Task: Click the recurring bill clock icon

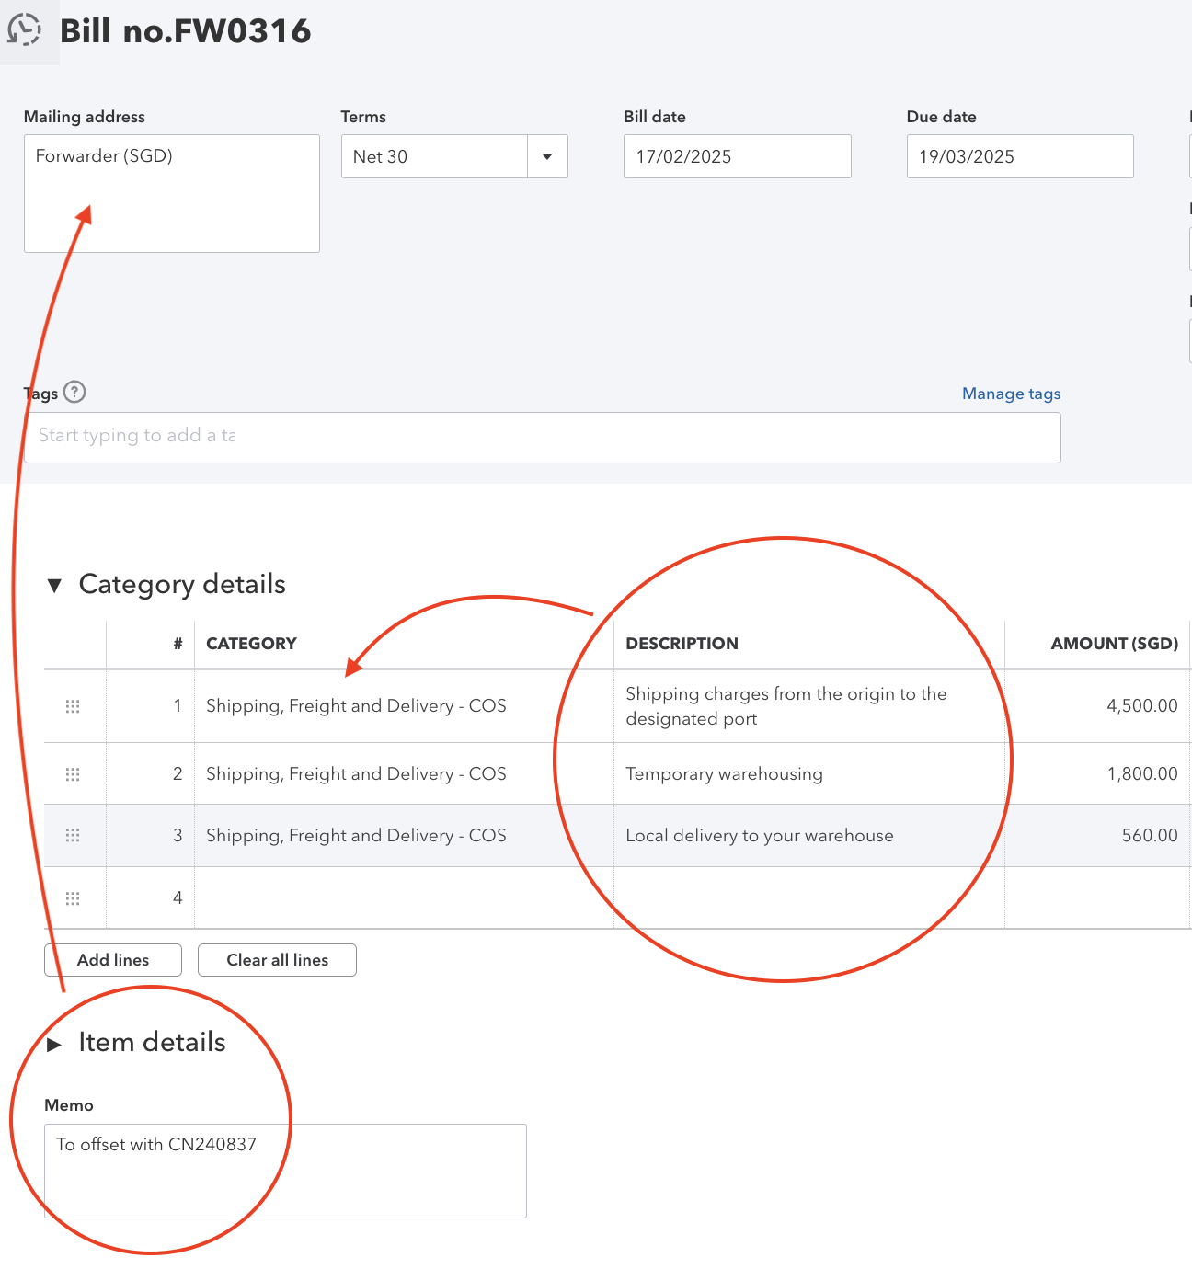Action: click(27, 29)
